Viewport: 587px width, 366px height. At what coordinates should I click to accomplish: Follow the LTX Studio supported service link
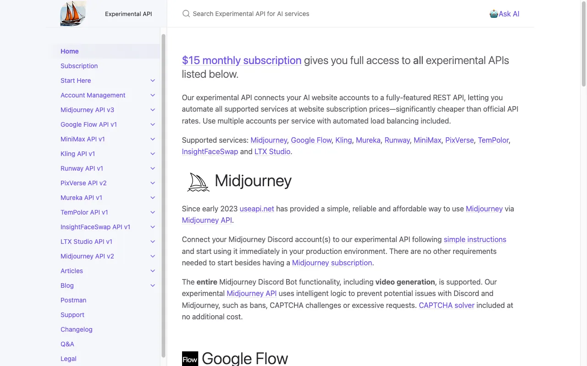[x=272, y=151]
